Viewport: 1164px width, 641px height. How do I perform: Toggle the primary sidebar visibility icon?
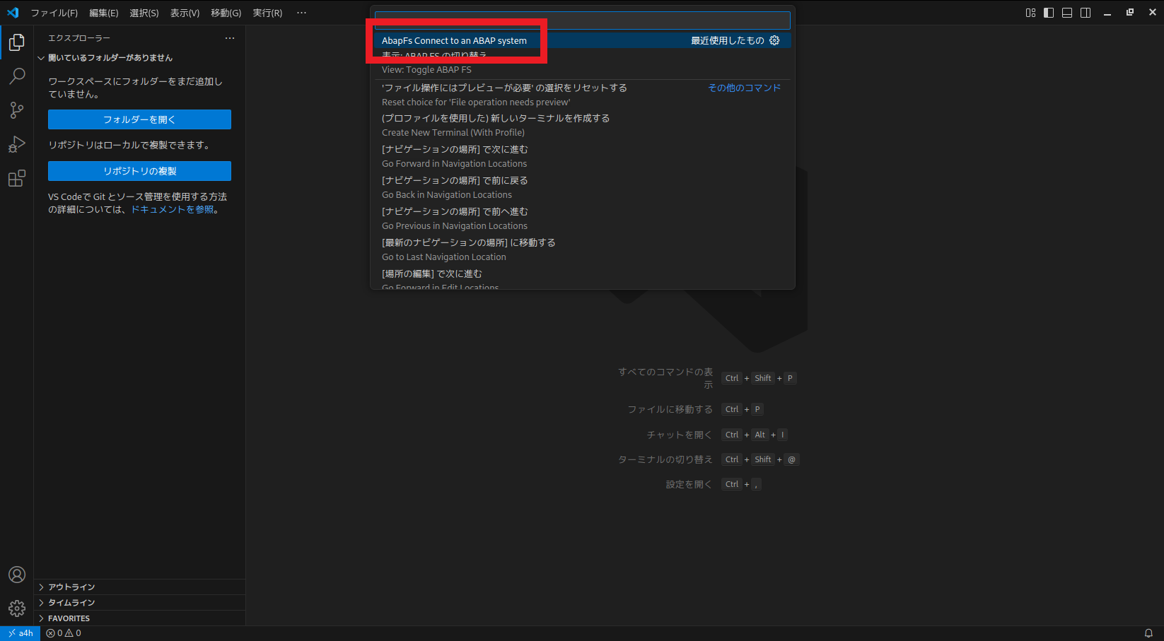1049,12
